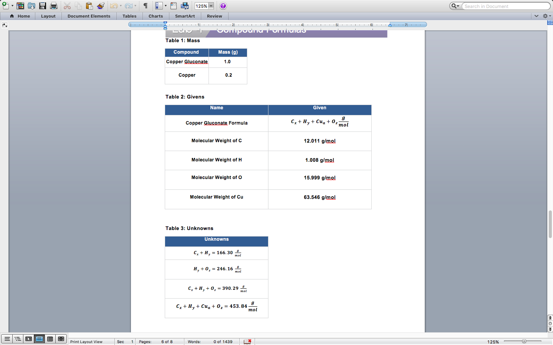The image size is (553, 345).
Task: Switch to the Tables ribbon tab
Action: tap(129, 16)
